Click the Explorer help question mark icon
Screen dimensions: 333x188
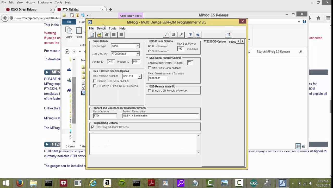coord(304,22)
